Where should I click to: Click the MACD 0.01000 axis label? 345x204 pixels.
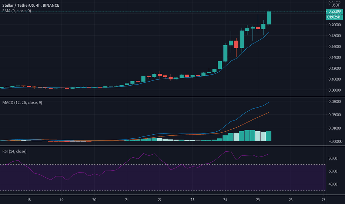point(334,128)
